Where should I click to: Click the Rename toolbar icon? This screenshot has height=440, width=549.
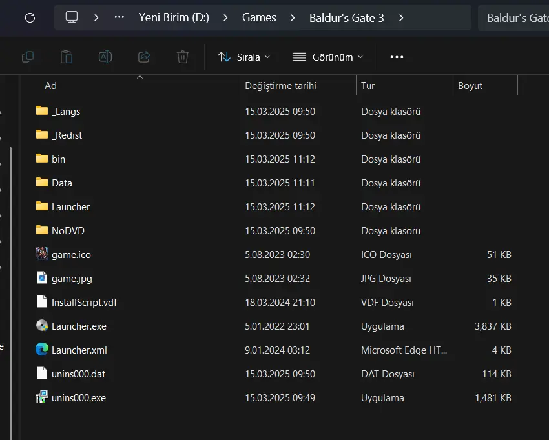(x=105, y=57)
